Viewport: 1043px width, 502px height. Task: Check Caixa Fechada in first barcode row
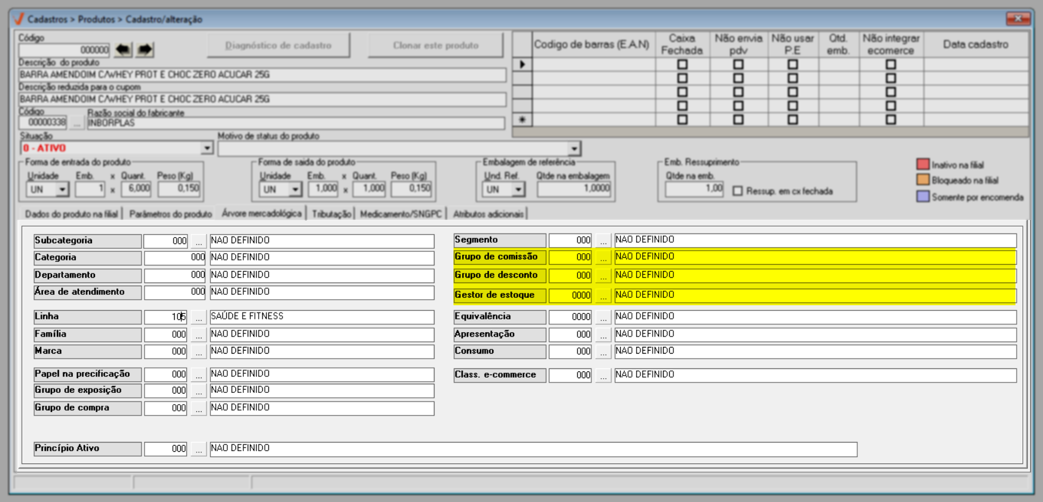(x=682, y=64)
